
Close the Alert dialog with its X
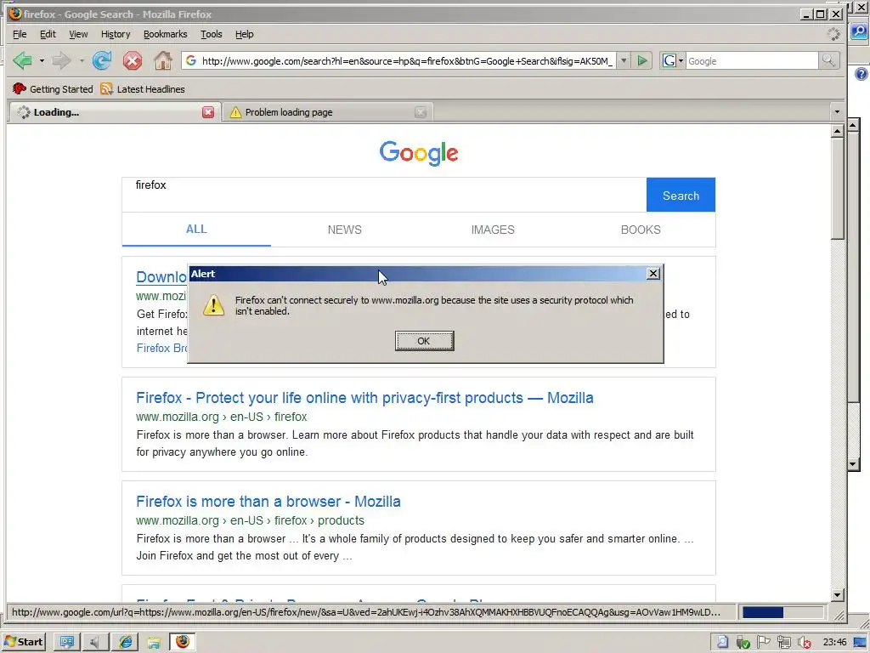pyautogui.click(x=653, y=273)
